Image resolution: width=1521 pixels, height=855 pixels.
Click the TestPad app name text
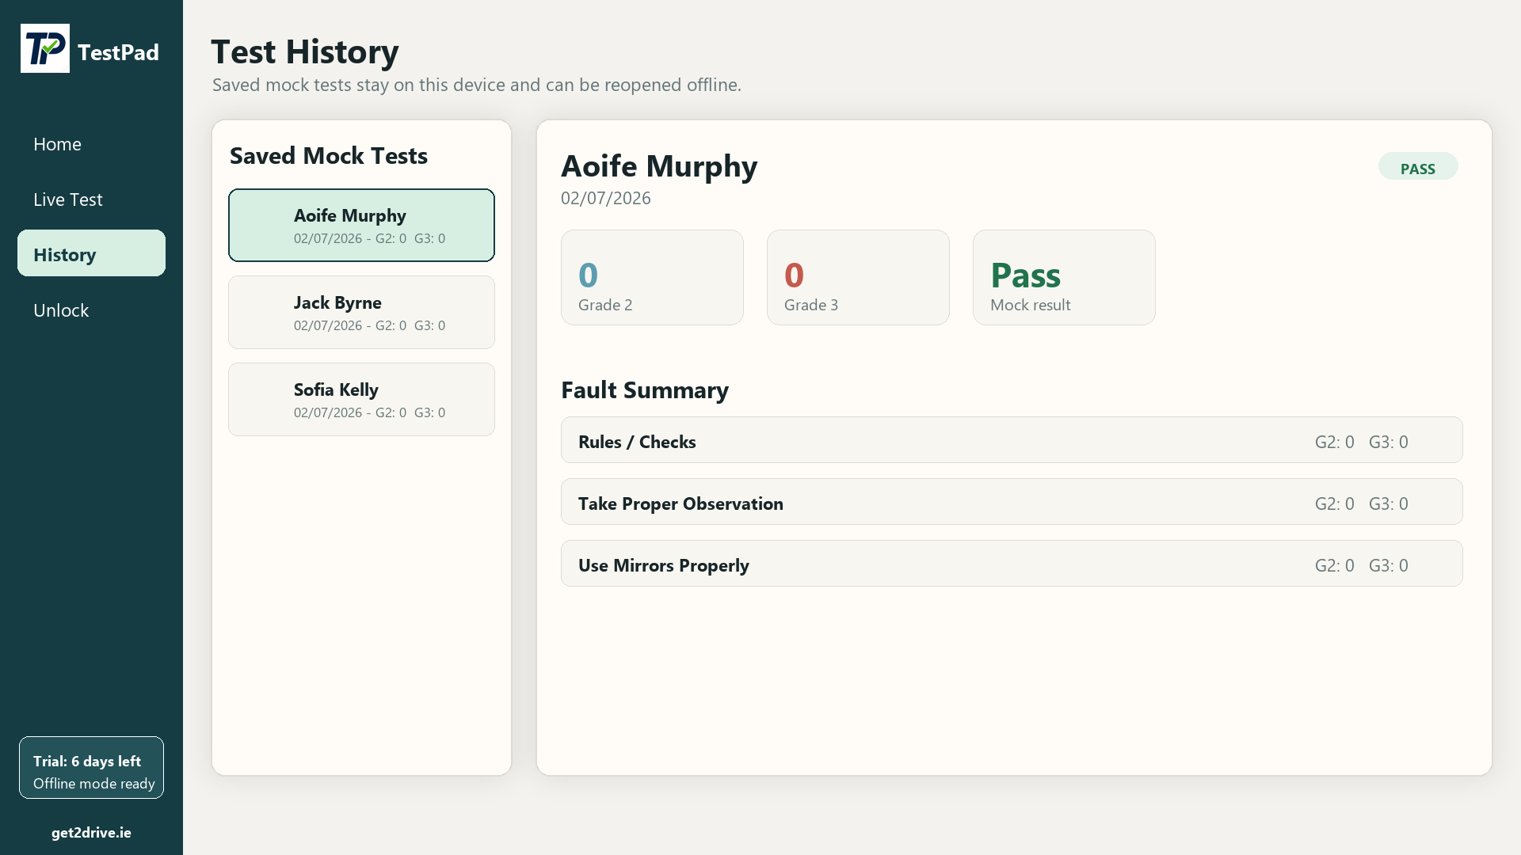118,52
